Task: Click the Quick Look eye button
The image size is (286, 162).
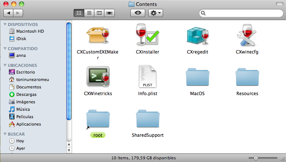Action: click(x=138, y=13)
